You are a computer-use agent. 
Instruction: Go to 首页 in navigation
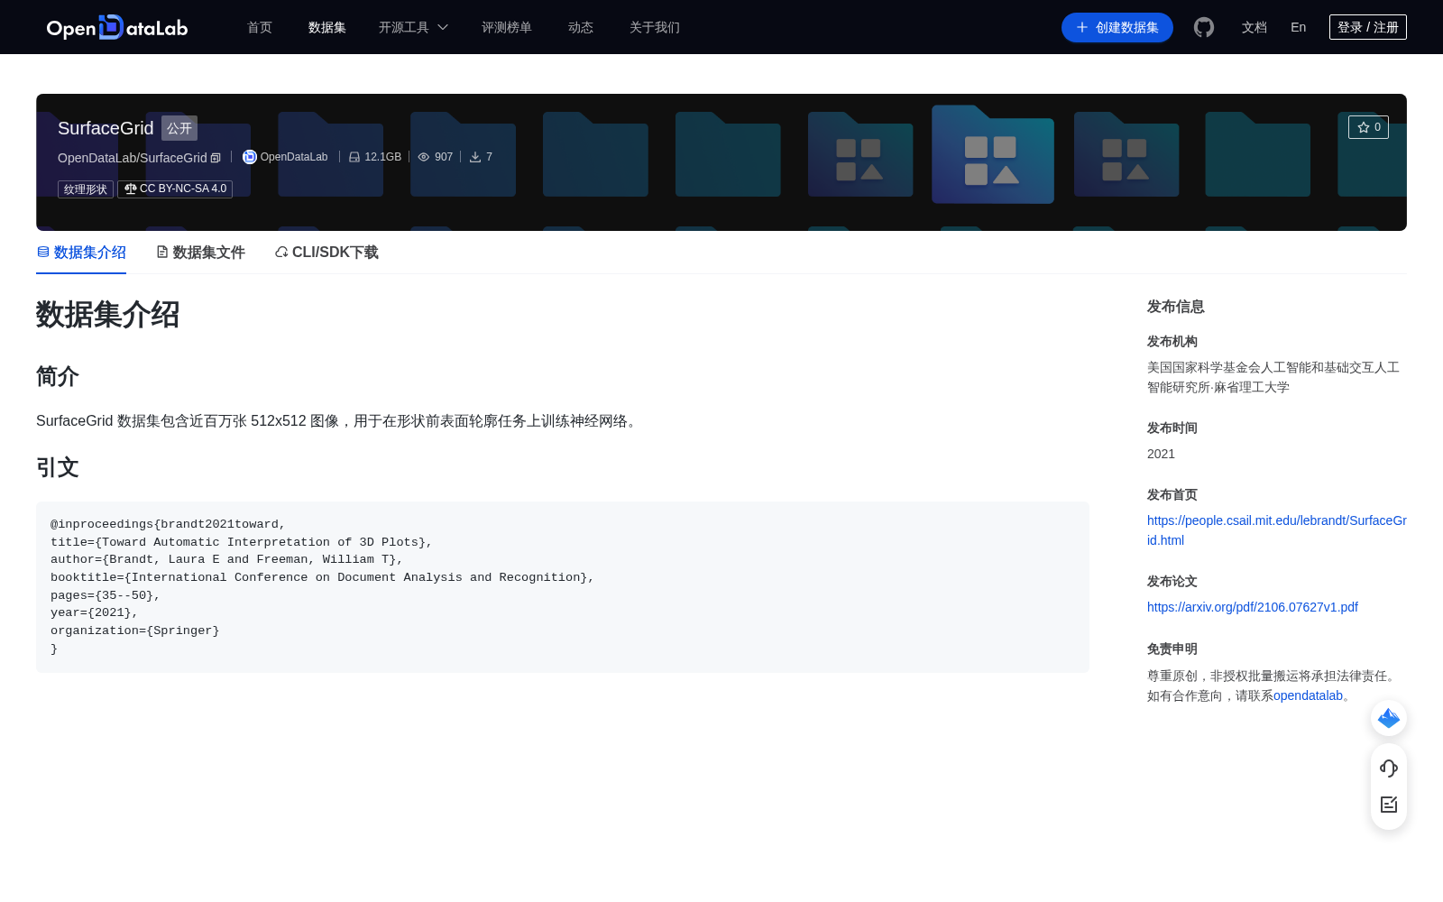[x=260, y=27]
